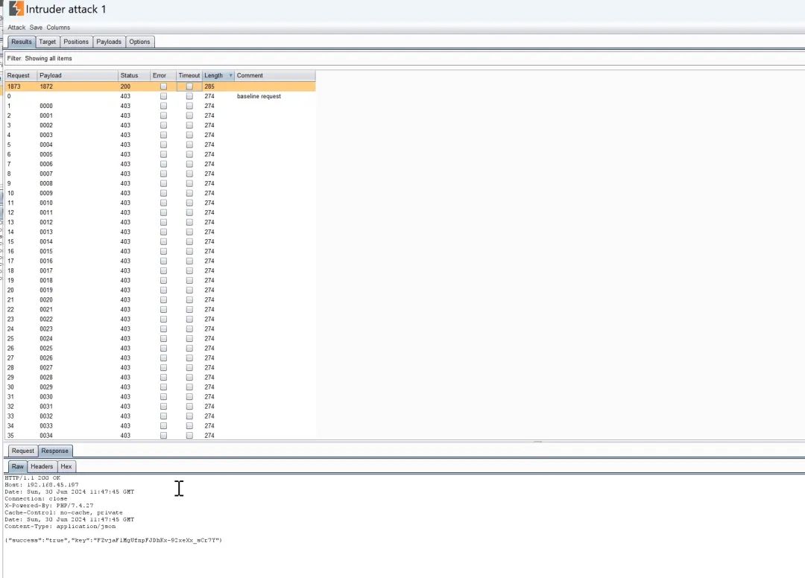Open the Request message tab

click(x=22, y=451)
